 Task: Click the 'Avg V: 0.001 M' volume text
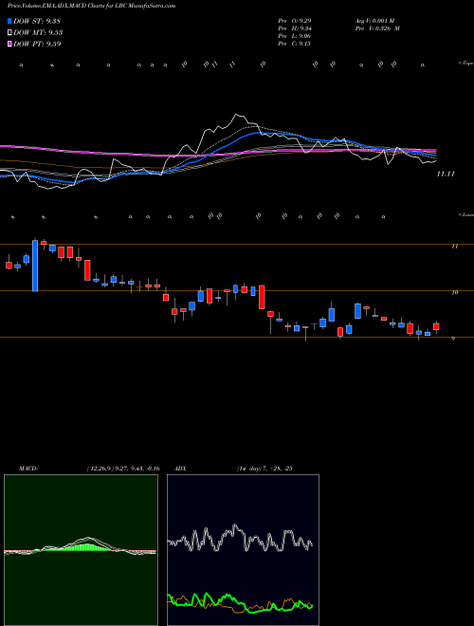point(374,20)
